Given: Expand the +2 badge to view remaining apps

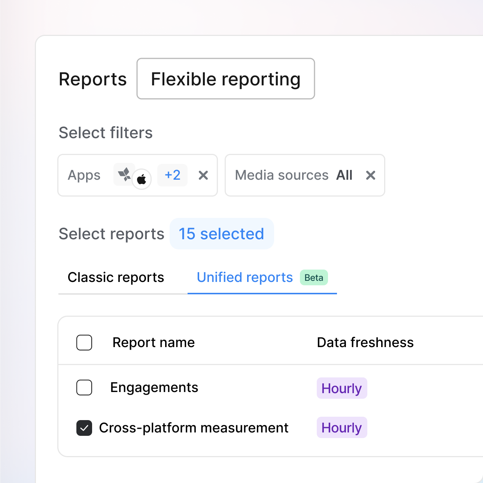Looking at the screenshot, I should (172, 175).
